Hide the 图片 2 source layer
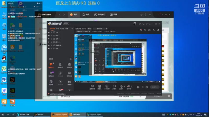Viewport: 209px width, 117px height. tap(49, 42)
